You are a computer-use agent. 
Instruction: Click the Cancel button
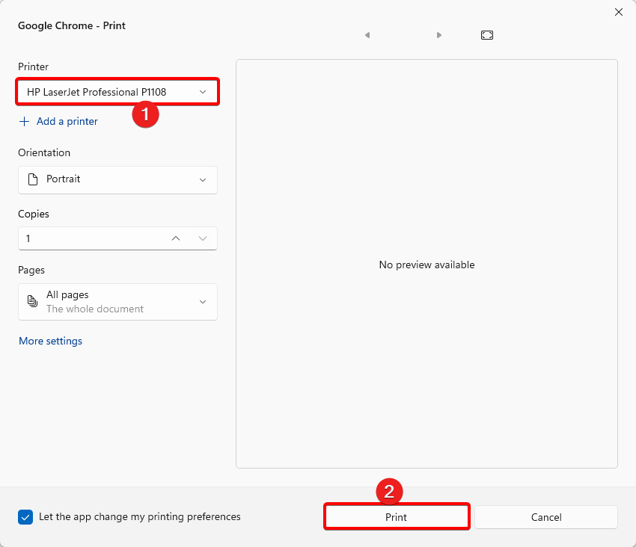coord(546,516)
